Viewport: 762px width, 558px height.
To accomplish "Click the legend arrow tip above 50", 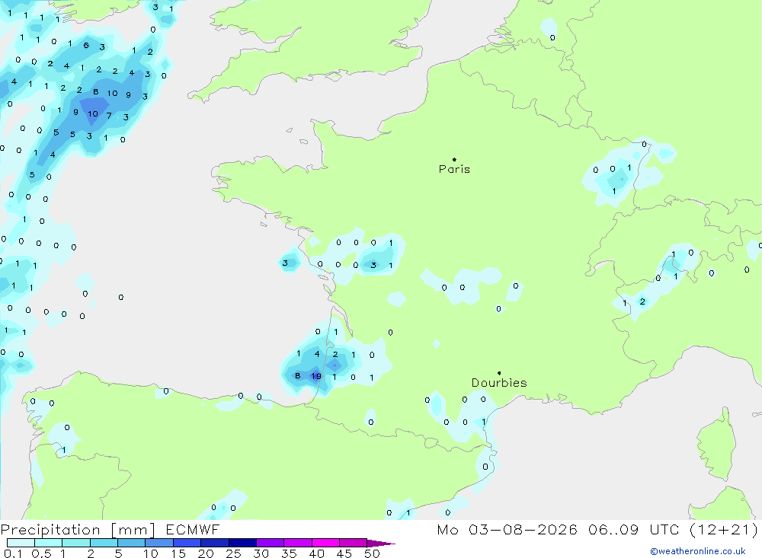I will 382,544.
